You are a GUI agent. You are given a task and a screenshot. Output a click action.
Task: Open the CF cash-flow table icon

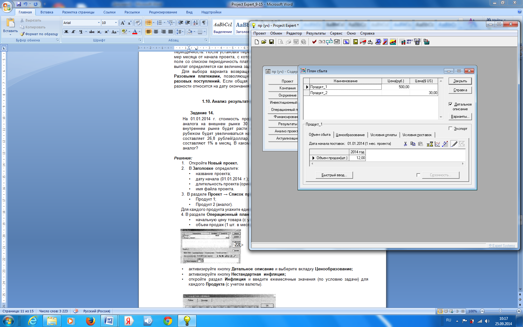click(x=363, y=42)
